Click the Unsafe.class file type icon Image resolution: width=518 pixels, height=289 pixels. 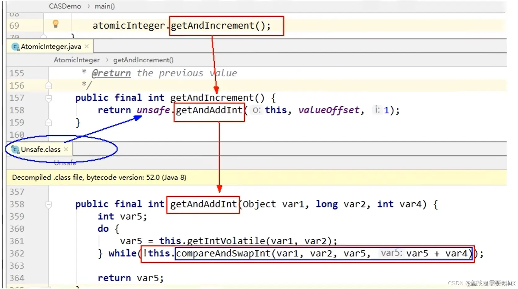15,150
